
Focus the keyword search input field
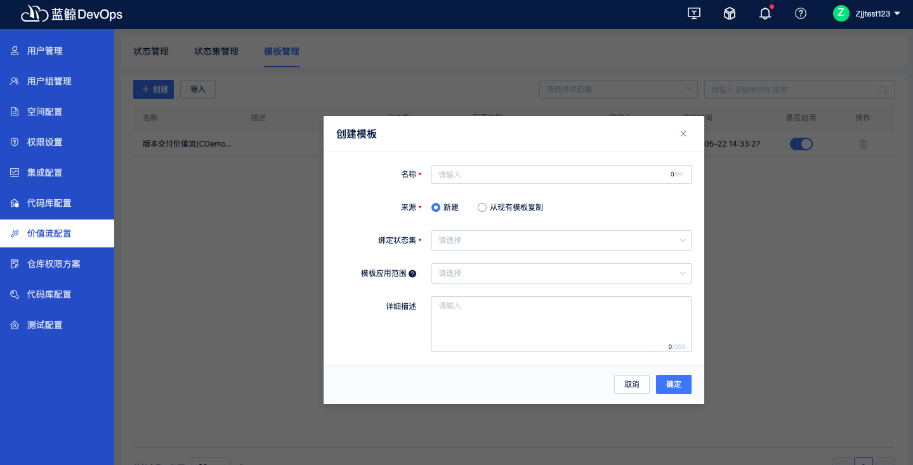(799, 89)
